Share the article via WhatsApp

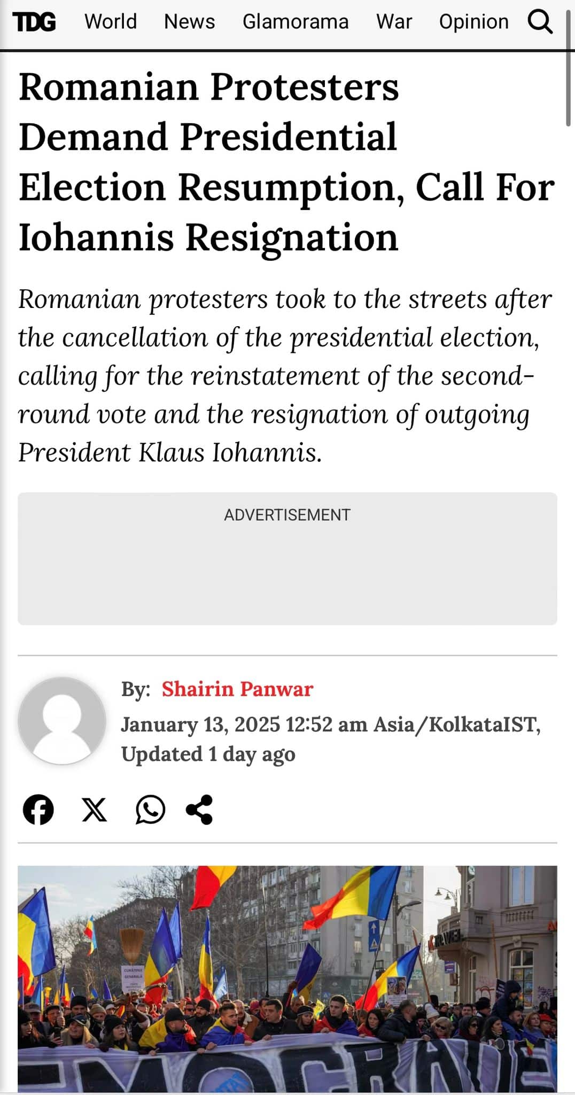pos(150,809)
